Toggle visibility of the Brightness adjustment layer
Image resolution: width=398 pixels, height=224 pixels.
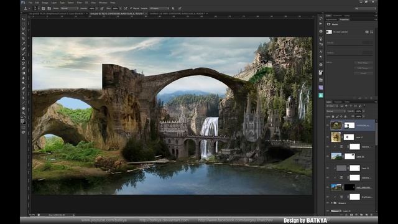(328, 197)
